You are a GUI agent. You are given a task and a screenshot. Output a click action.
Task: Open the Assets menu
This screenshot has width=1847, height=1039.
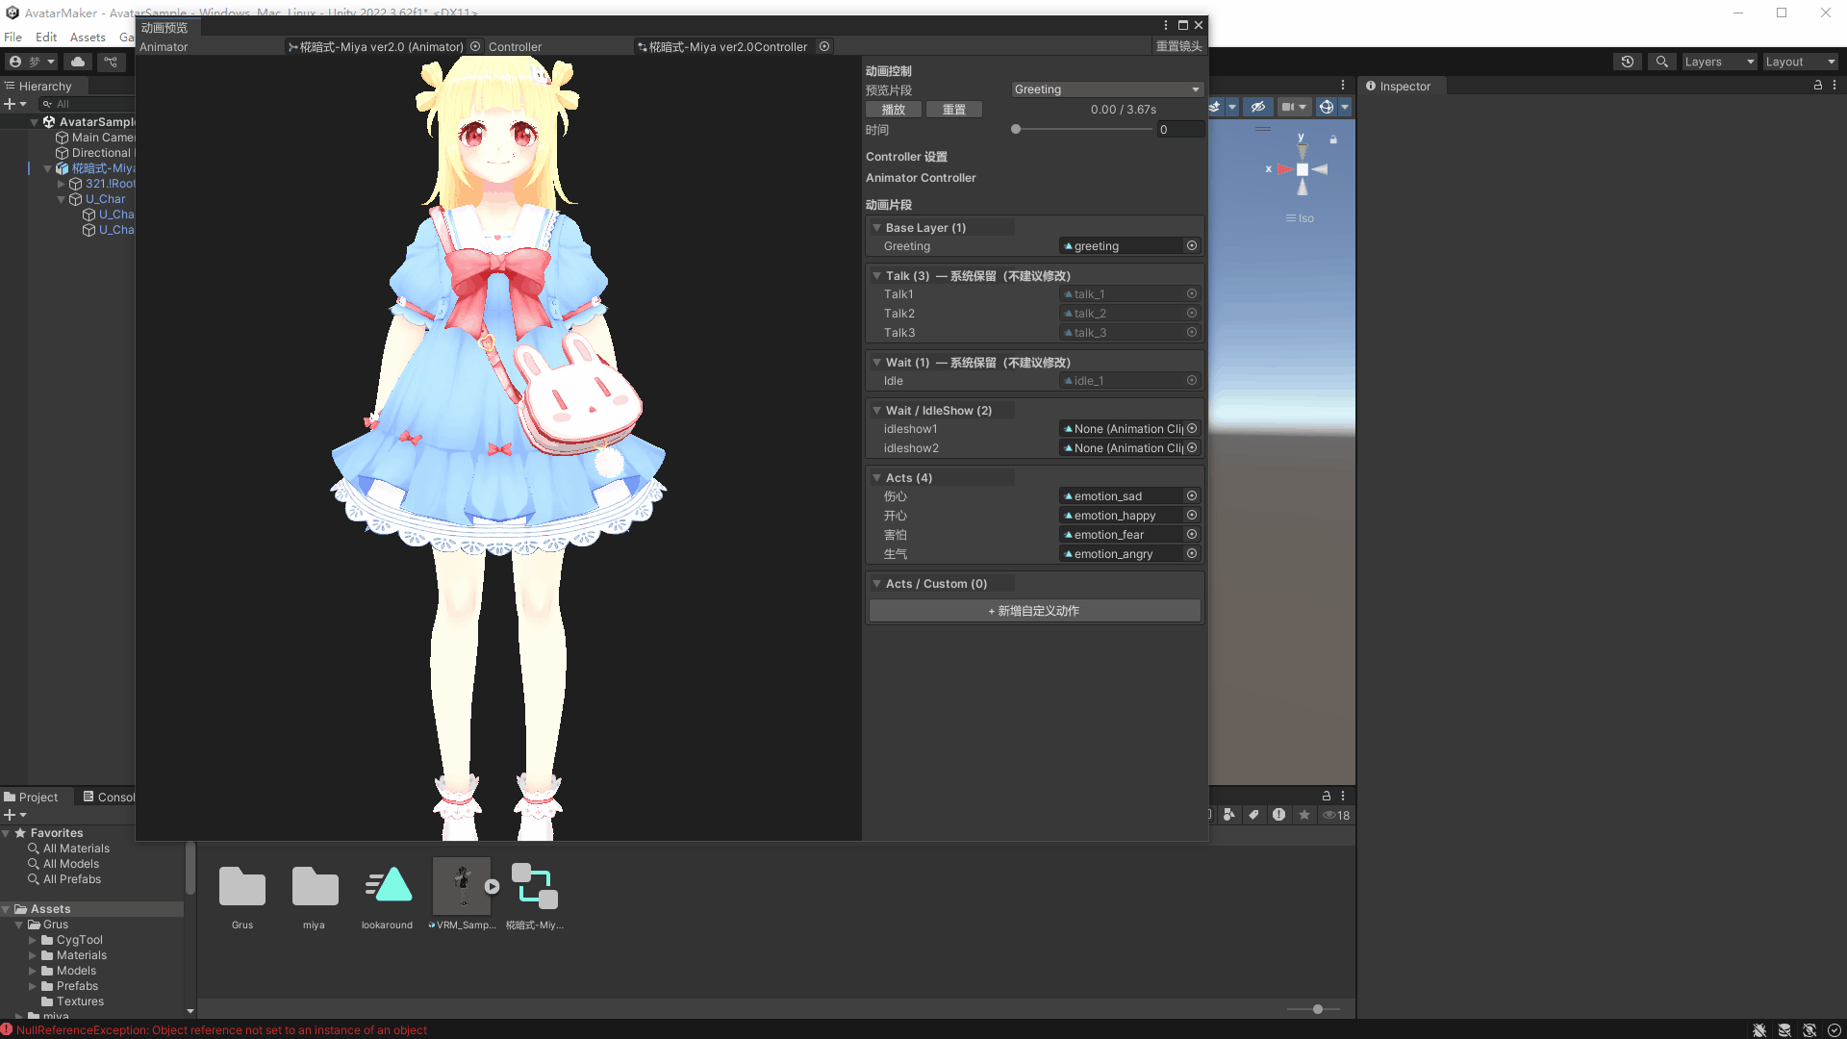pos(88,38)
